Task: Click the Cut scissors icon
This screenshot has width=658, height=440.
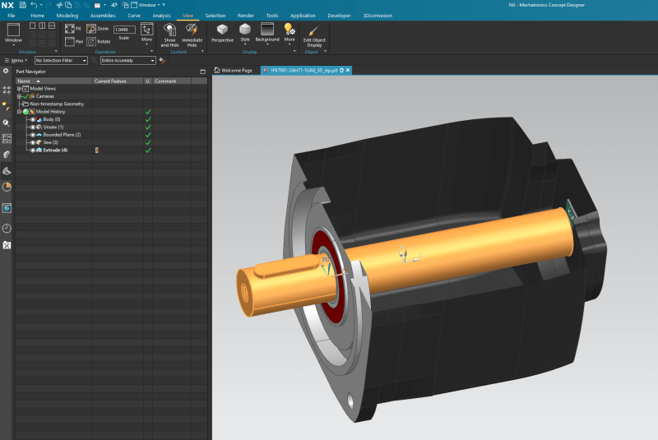Action: pos(59,5)
